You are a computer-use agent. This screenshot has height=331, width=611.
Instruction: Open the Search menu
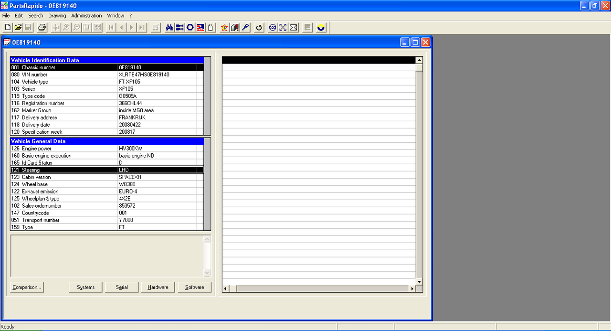pyautogui.click(x=36, y=16)
